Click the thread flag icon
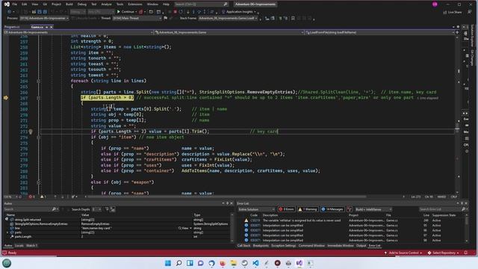The height and width of the screenshot is (269, 478). point(165,18)
